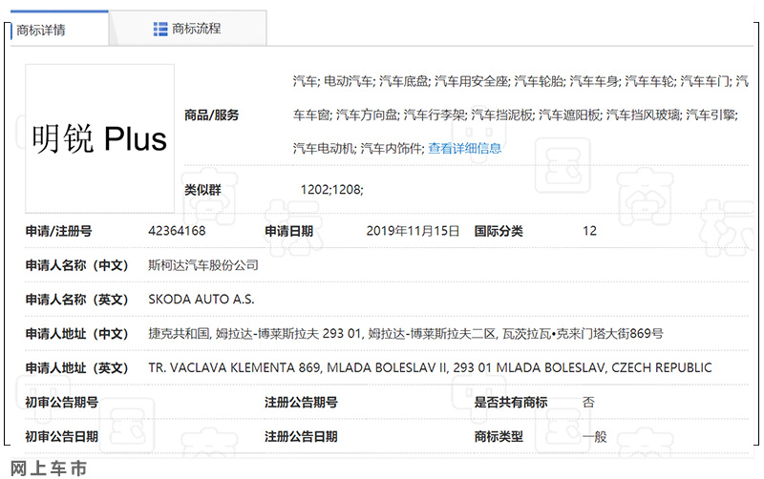This screenshot has width=764, height=479.
Task: Click the 是否共有商标 label
Action: pos(511,402)
